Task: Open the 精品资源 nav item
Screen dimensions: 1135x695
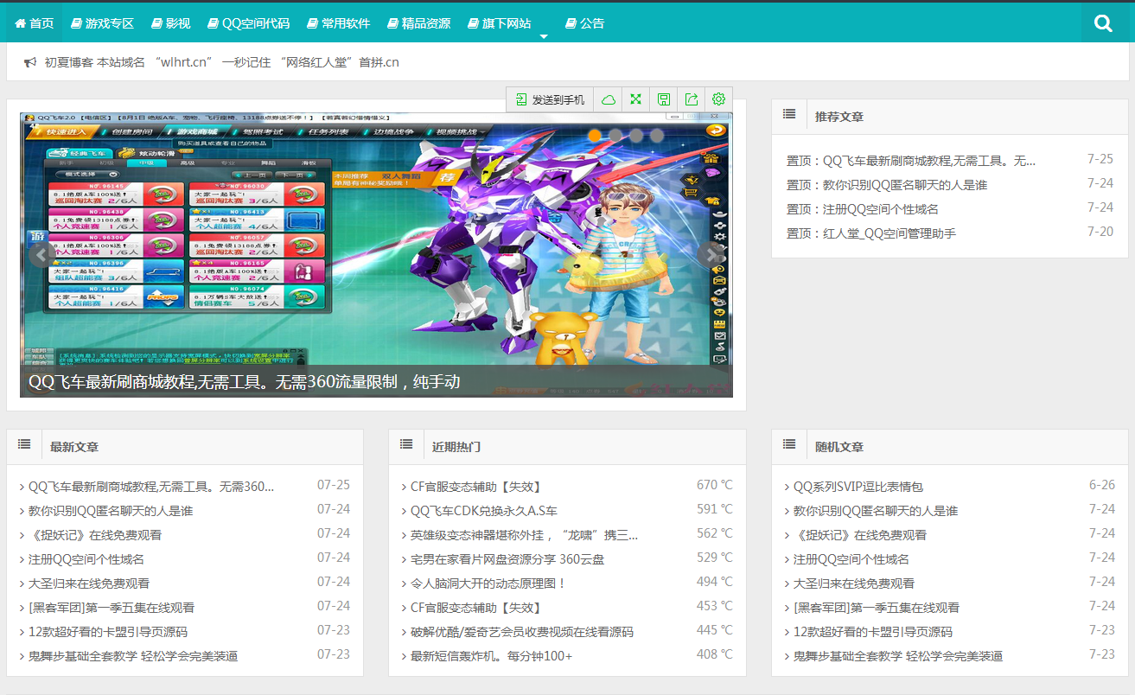Action: (x=419, y=23)
